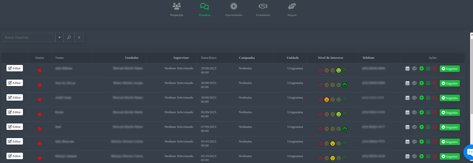Expand the search filter dropdown arrow
Image resolution: width=473 pixels, height=163 pixels.
pos(59,37)
